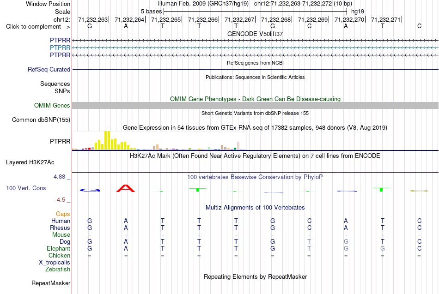Open Repeating Elements by RepeatMasker title
Image resolution: width=439 pixels, height=294 pixels.
point(255,277)
